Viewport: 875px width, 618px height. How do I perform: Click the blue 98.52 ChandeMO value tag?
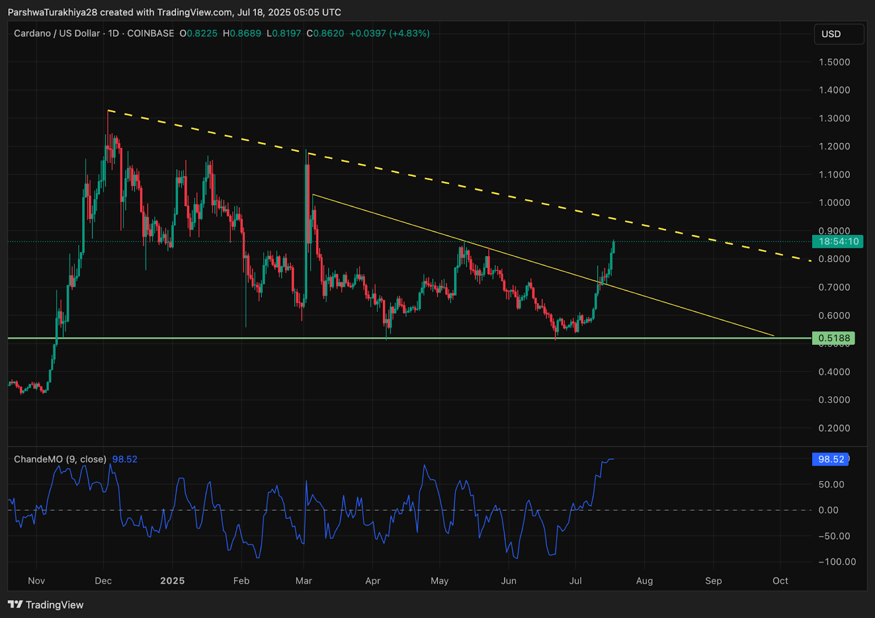tap(831, 459)
